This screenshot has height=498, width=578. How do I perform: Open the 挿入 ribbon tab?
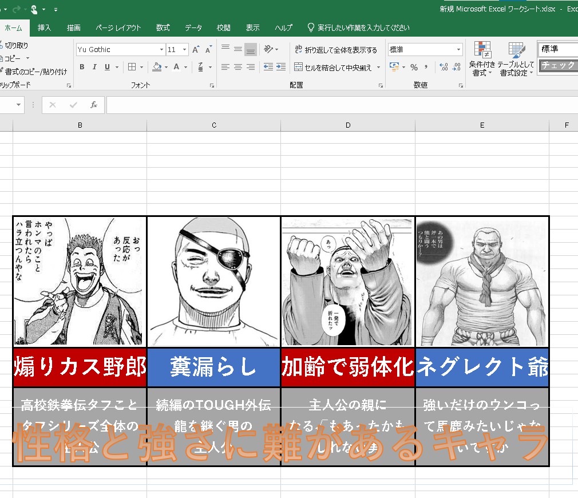coord(44,27)
